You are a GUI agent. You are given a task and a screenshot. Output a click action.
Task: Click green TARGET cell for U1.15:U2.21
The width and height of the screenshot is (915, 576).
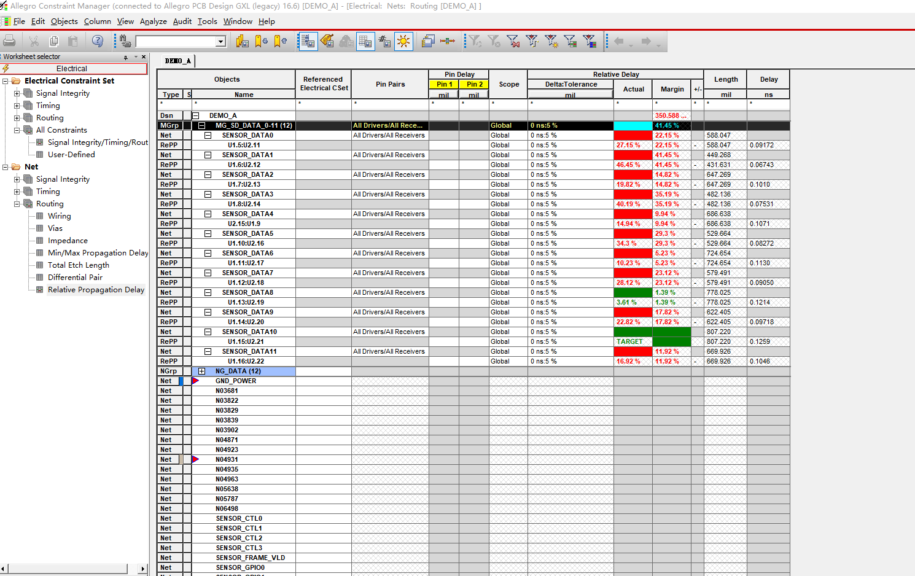coord(633,341)
